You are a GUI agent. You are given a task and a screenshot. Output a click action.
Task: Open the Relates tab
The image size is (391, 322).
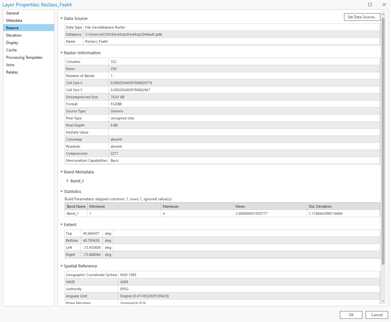pyautogui.click(x=12, y=72)
